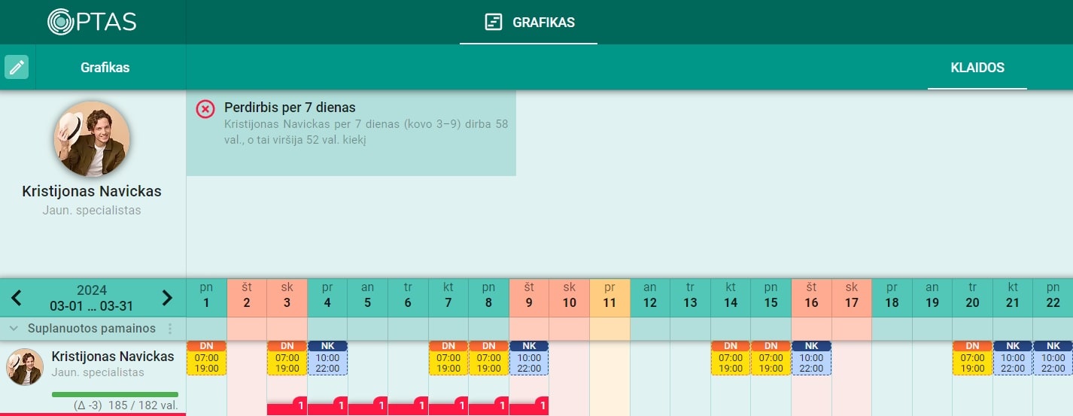Screen dimensions: 1073x416
Task: Click the small employee avatar in row
Action: tap(25, 367)
